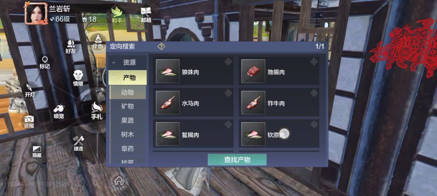437x196 pixels.
Task: Click the player avatar portrait
Action: (36, 14)
